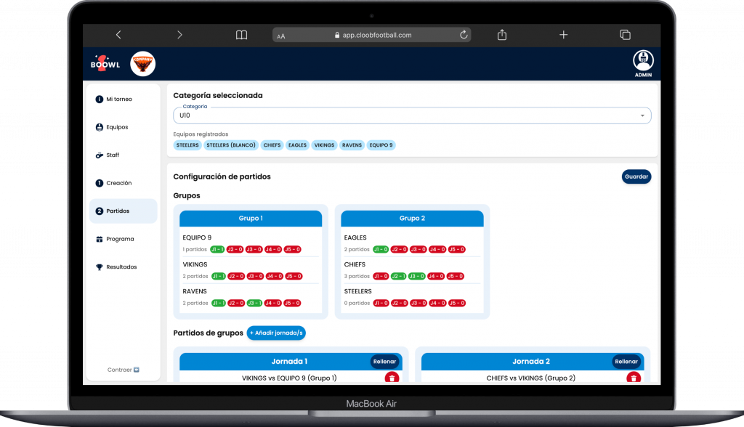The image size is (744, 427).
Task: Open Resultados in sidebar
Action: pyautogui.click(x=121, y=267)
